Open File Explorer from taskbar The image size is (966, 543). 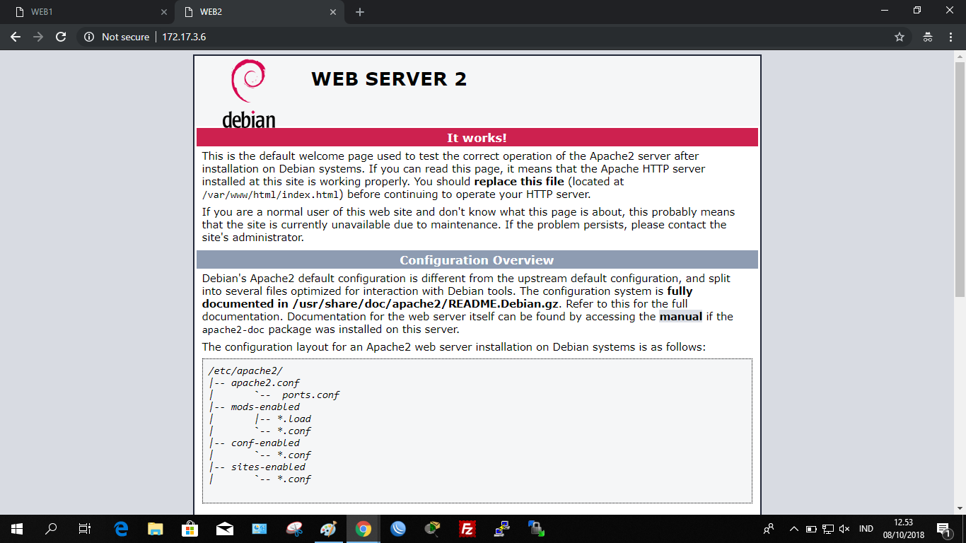[x=156, y=529]
